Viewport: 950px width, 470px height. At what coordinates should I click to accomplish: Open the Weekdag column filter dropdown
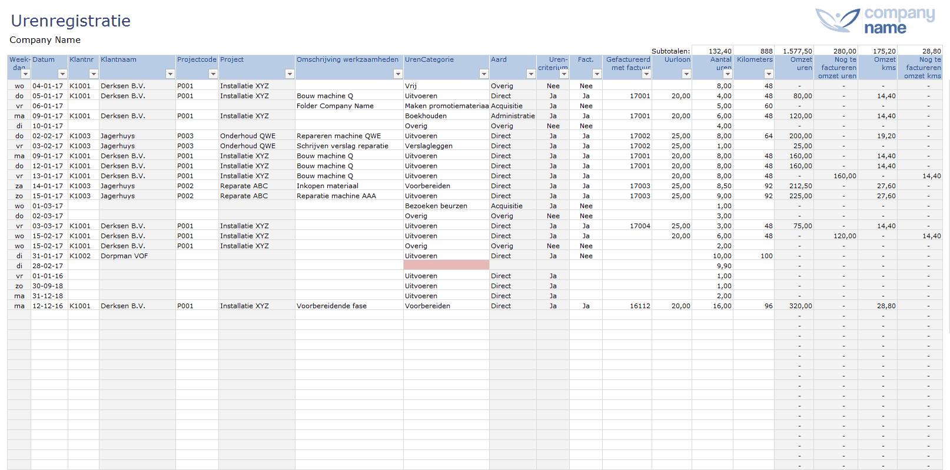tap(25, 74)
